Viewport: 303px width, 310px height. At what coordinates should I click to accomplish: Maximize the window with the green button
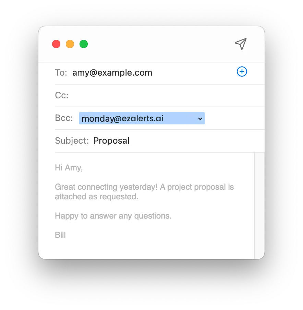[x=84, y=44]
